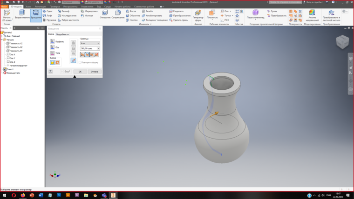The width and height of the screenshot is (354, 199).
Task: Select the Отверстие (Hole) tool
Action: [105, 13]
